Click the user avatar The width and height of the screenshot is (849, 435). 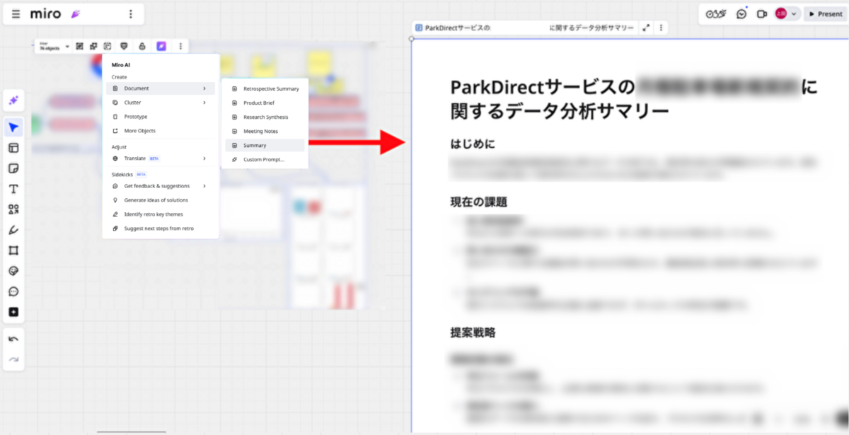[781, 14]
